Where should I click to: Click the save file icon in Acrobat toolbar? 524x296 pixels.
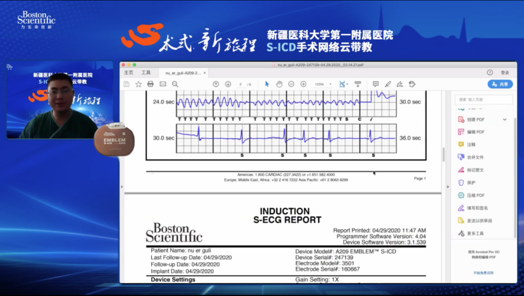click(x=126, y=84)
